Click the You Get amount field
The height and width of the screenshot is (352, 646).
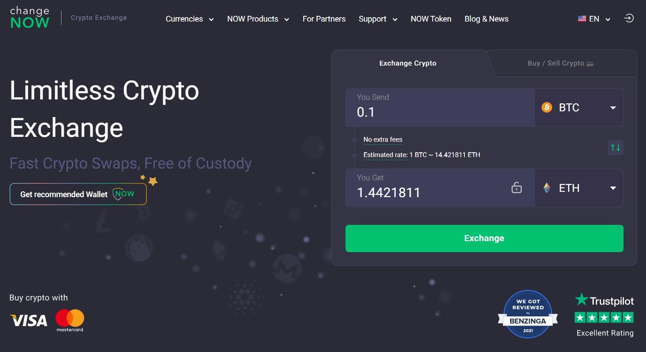pyautogui.click(x=440, y=188)
